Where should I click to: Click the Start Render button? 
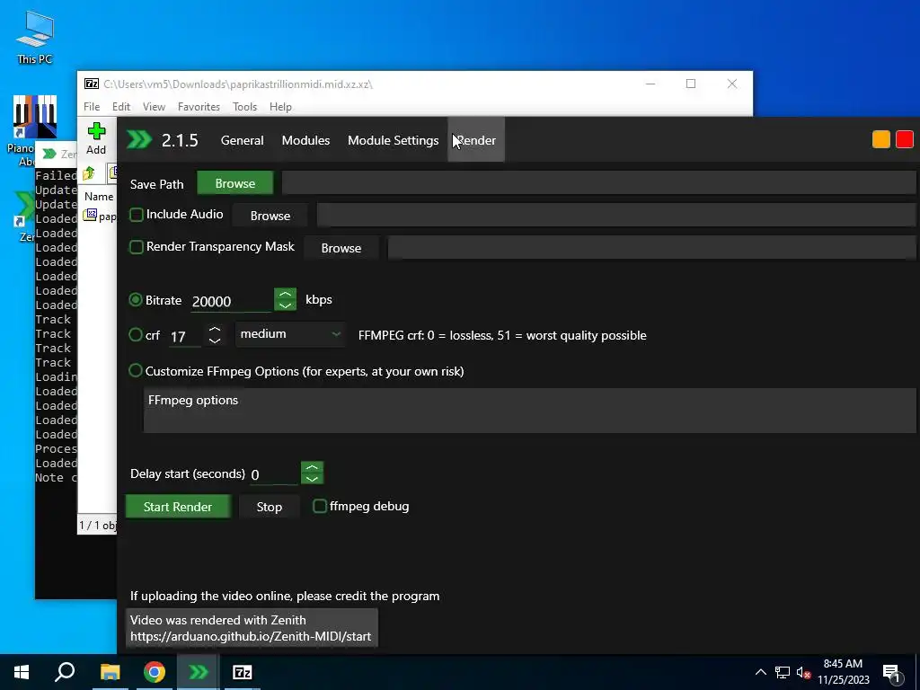coord(178,507)
